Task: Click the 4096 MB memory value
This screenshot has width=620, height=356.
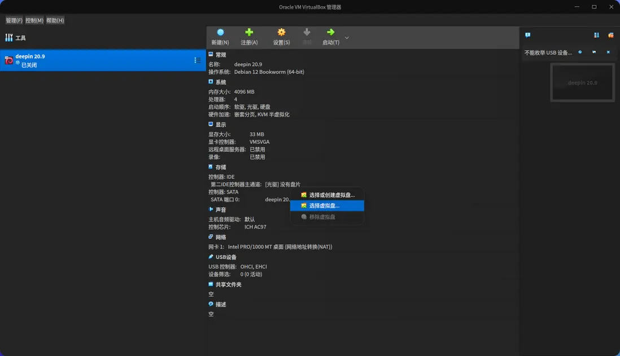Action: click(x=244, y=91)
